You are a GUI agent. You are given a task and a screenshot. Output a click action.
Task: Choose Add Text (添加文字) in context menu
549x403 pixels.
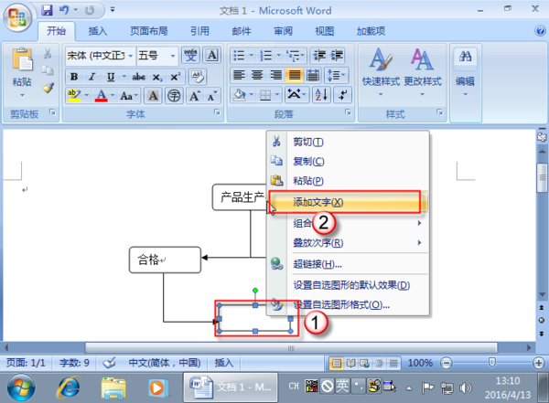coord(348,202)
